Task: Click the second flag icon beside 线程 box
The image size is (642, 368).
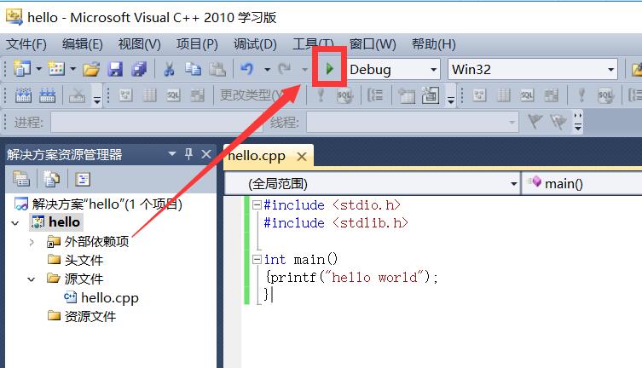Action: [558, 122]
